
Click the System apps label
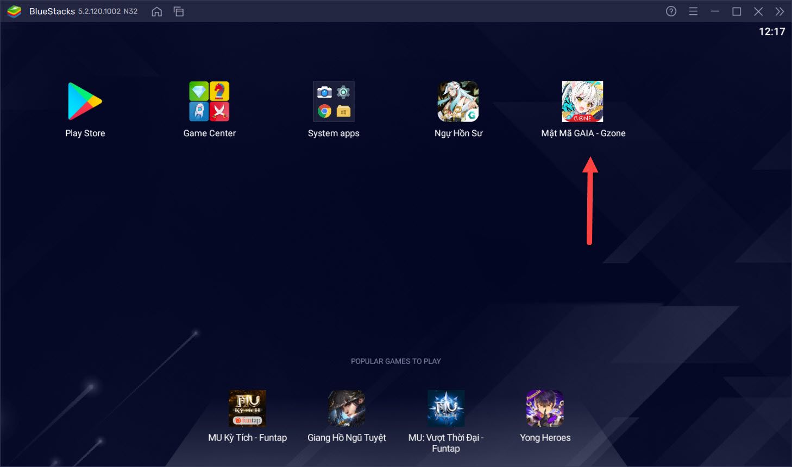pyautogui.click(x=334, y=133)
